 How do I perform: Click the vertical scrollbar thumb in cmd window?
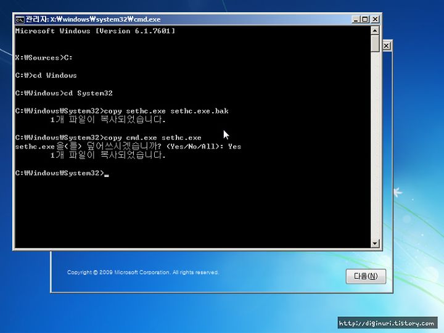(x=375, y=43)
